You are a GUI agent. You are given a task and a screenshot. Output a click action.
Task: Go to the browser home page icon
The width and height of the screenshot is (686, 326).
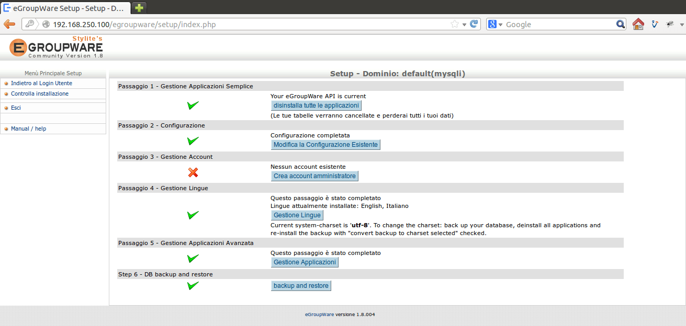tap(638, 24)
